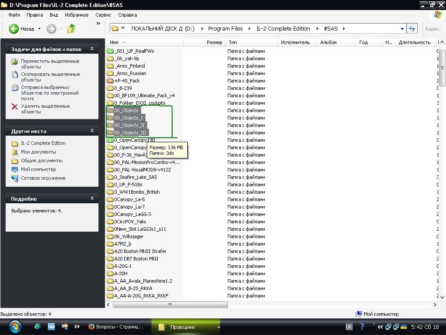Click the horizontal scrollbar right arrow

(x=435, y=304)
